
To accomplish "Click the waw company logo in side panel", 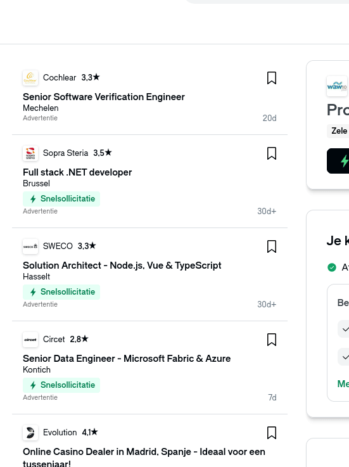I will click(337, 86).
